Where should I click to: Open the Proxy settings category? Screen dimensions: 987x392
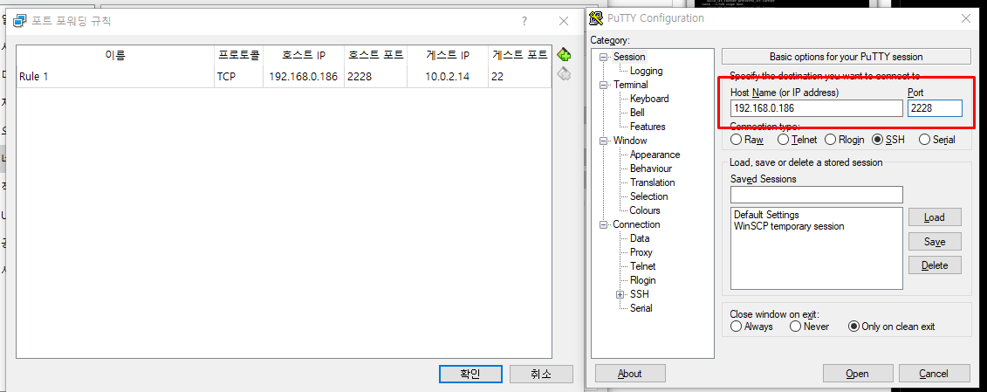pyautogui.click(x=641, y=252)
